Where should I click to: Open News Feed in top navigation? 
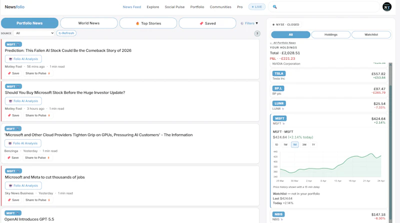pyautogui.click(x=132, y=7)
